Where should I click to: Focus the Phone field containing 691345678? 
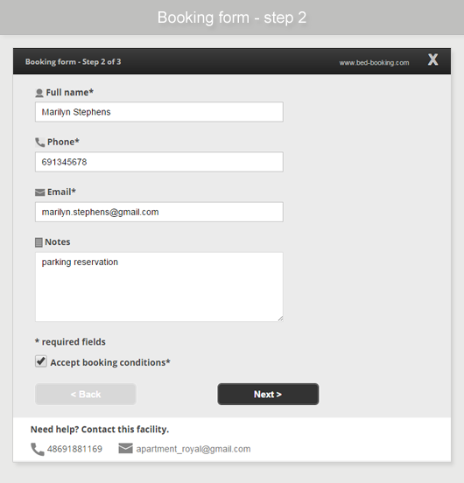[x=159, y=162]
